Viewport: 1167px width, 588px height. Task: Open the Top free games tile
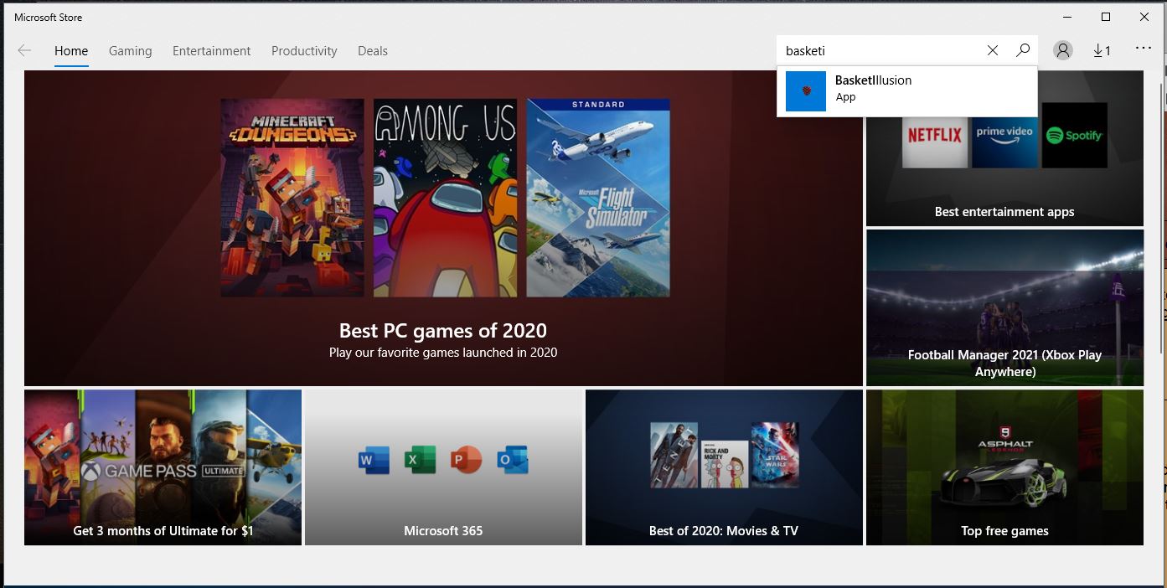click(x=1004, y=467)
